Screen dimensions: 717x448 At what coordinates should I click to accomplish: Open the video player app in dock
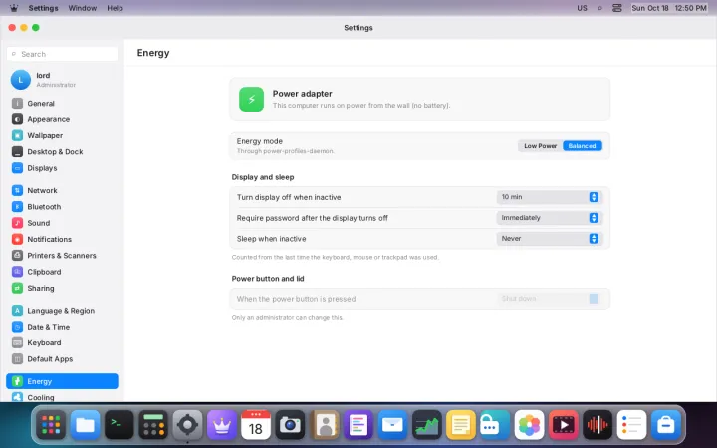564,425
